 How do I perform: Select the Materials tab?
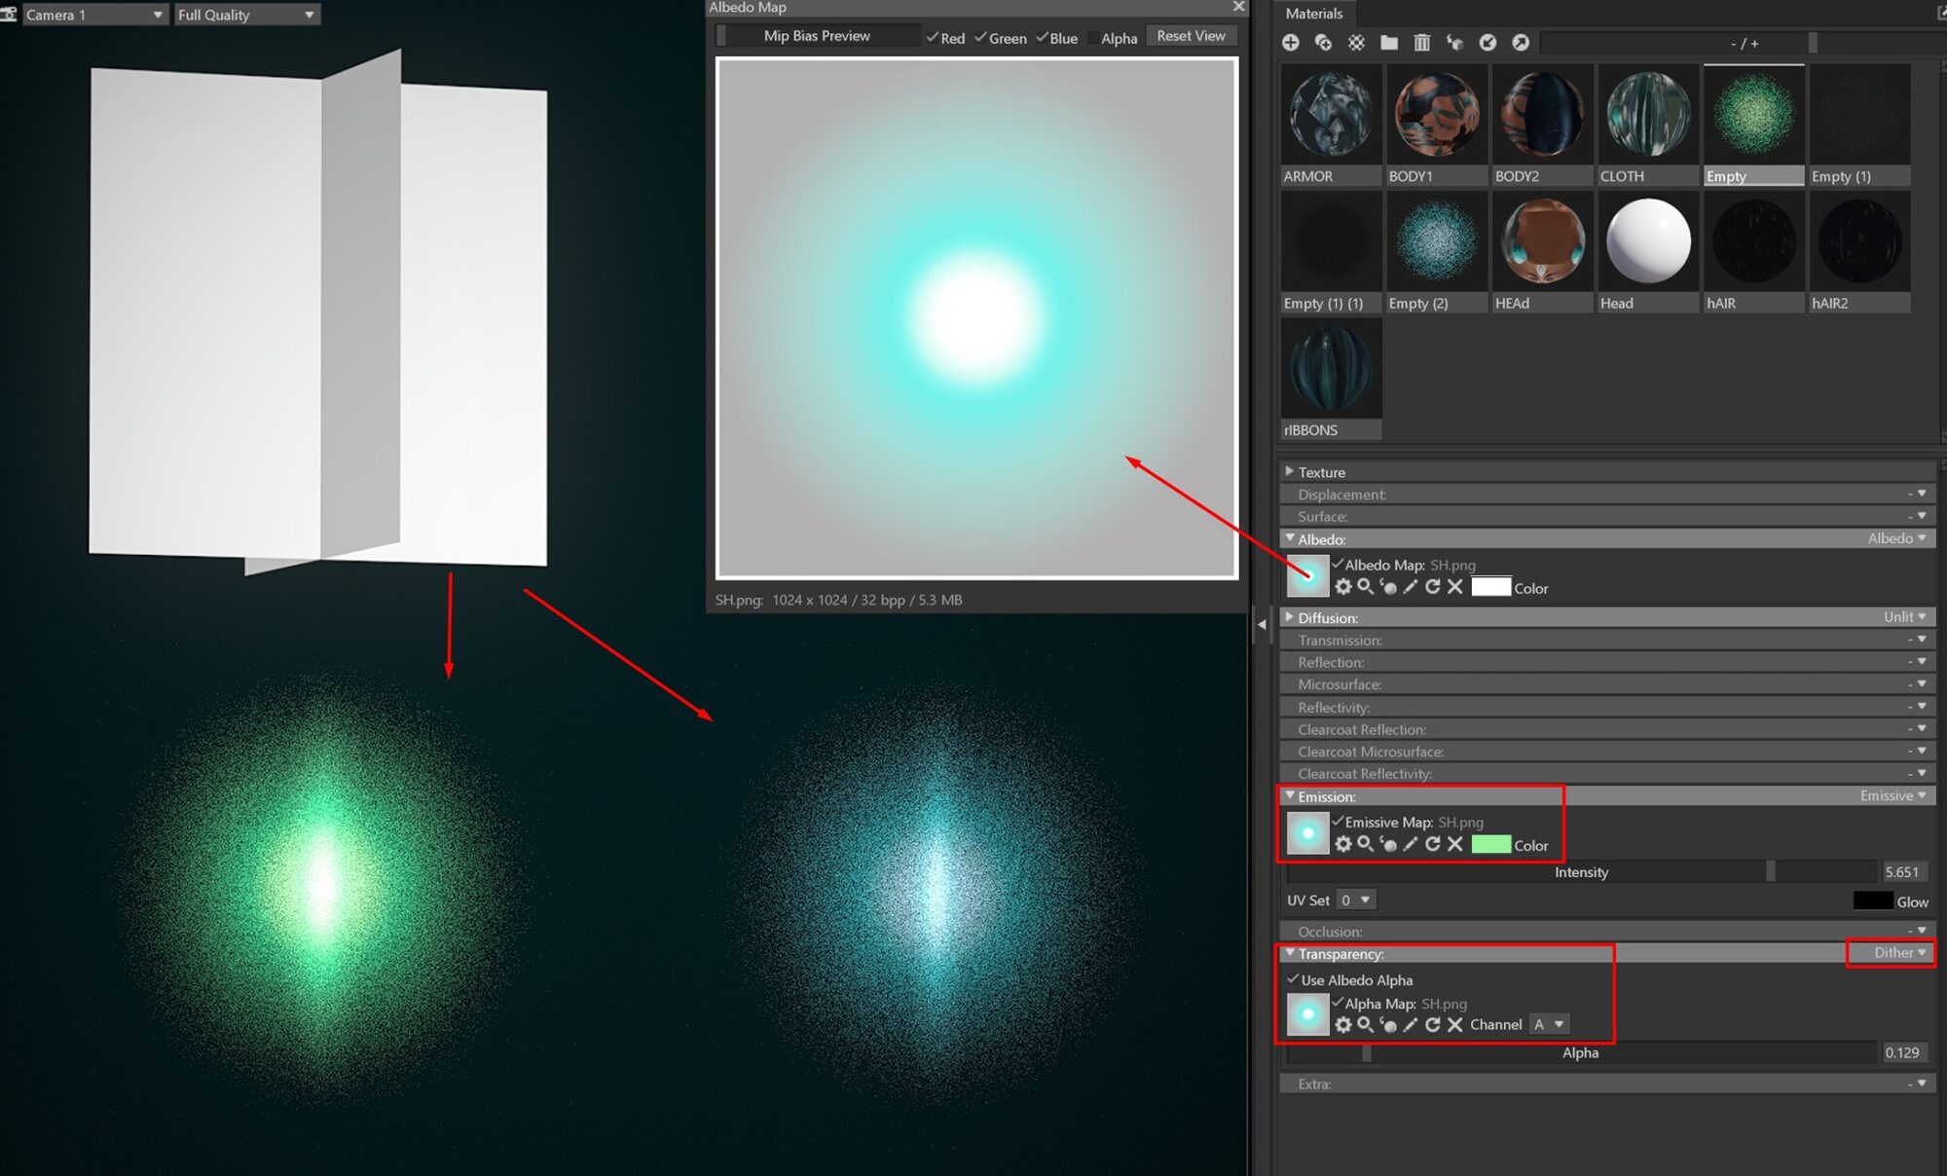(1313, 14)
